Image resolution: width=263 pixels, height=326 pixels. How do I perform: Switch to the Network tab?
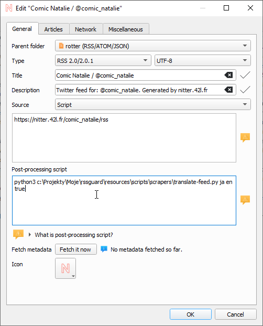click(85, 29)
